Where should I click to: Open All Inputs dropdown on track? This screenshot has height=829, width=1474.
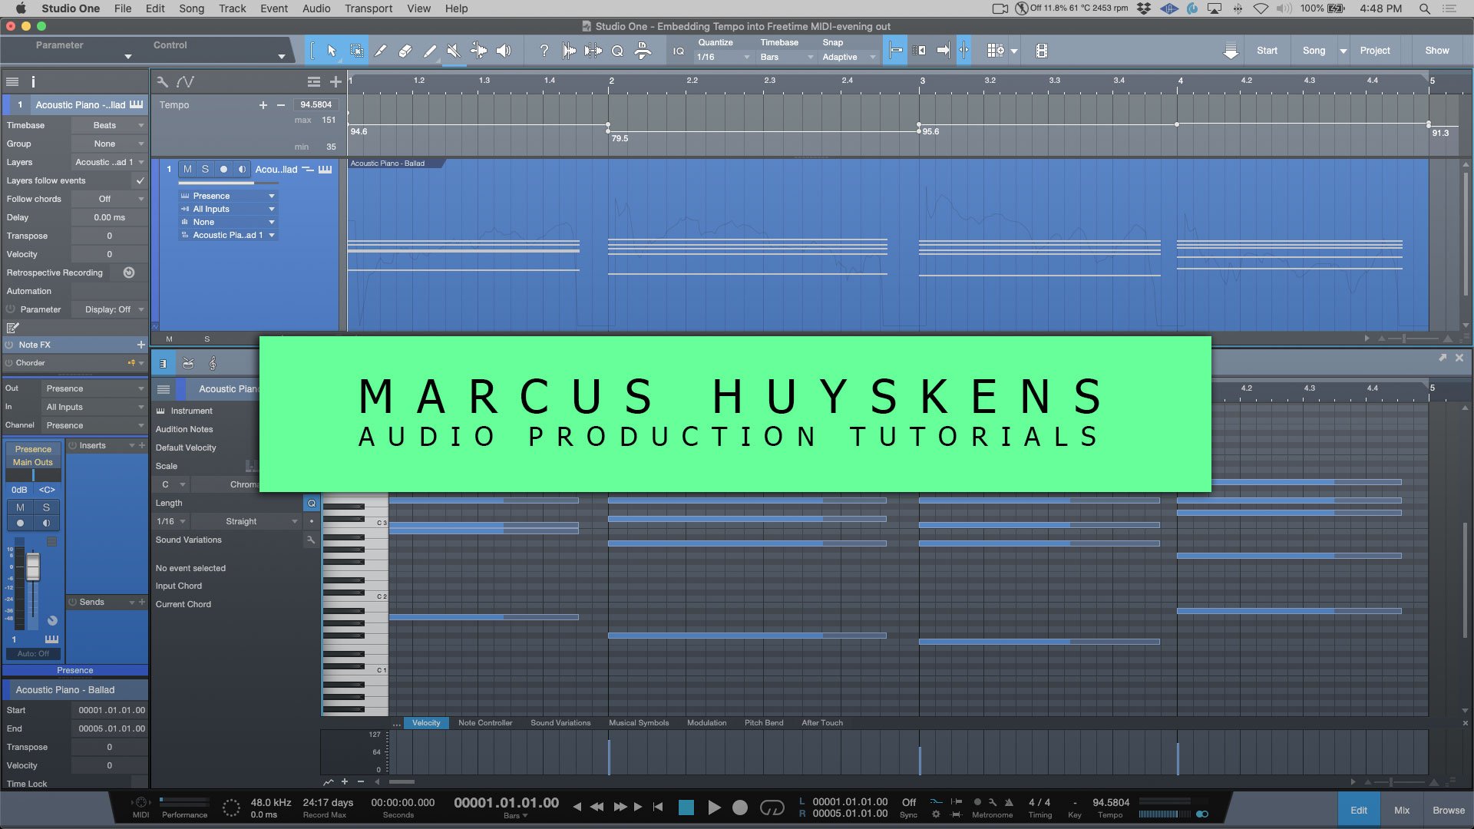coord(228,209)
